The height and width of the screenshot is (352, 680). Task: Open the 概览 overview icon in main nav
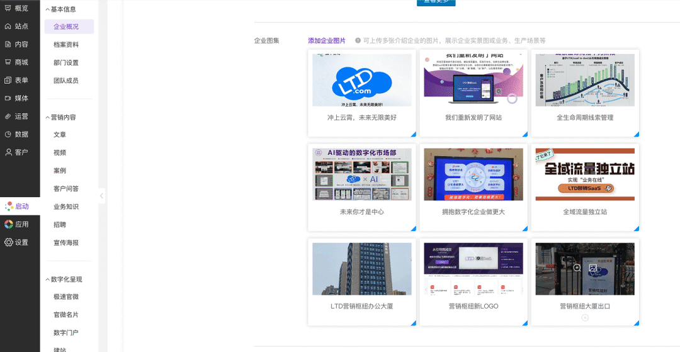[x=8, y=8]
